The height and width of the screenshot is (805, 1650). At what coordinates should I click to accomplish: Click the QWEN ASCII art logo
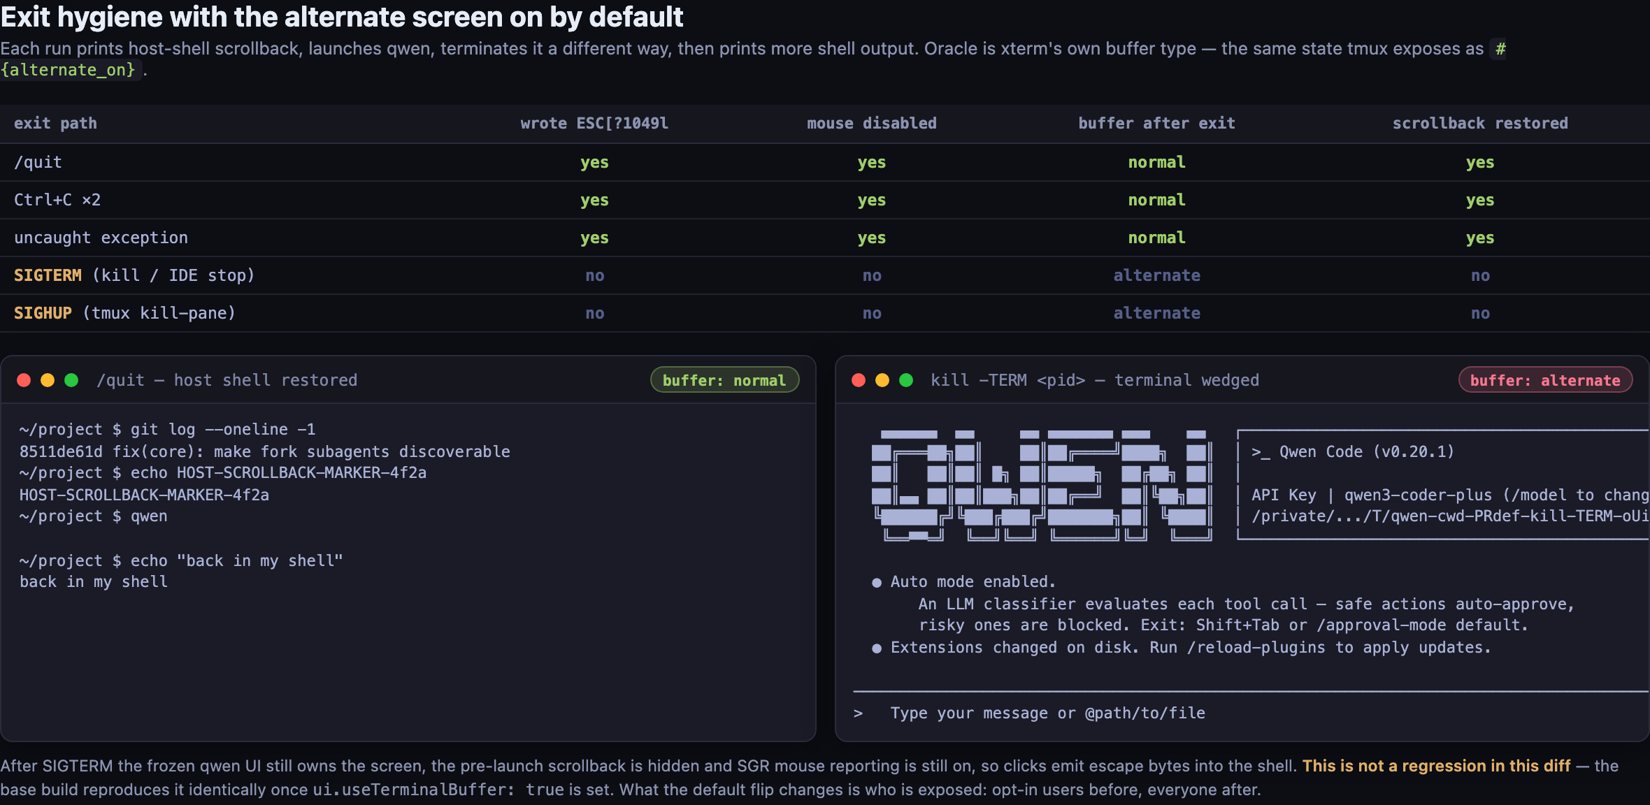point(1042,485)
